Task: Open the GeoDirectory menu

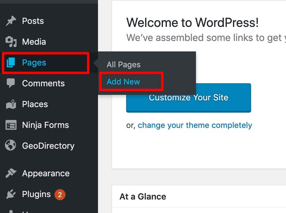Action: pyautogui.click(x=48, y=146)
